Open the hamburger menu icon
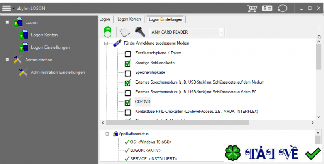 [7, 8]
